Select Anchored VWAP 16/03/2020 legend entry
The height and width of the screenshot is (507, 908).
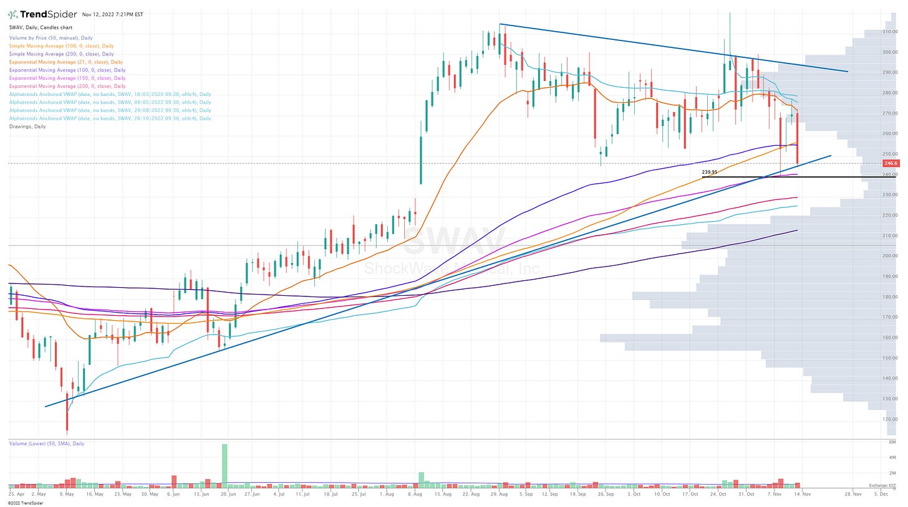(x=109, y=94)
